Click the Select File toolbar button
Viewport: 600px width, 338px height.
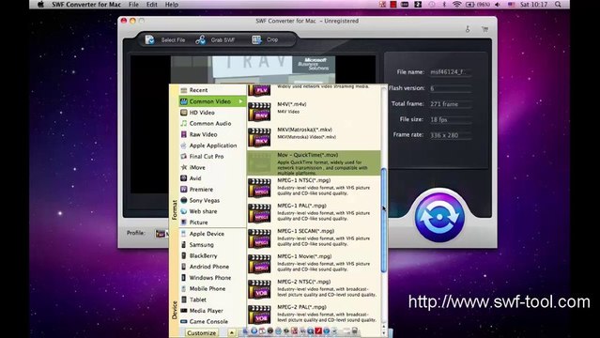165,39
